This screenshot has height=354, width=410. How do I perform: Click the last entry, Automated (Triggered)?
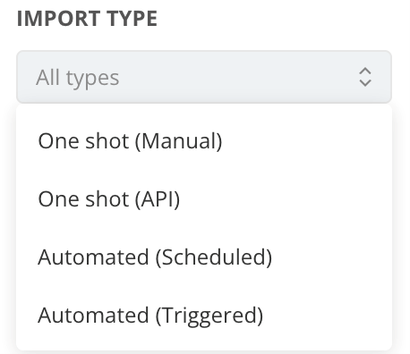click(x=204, y=316)
